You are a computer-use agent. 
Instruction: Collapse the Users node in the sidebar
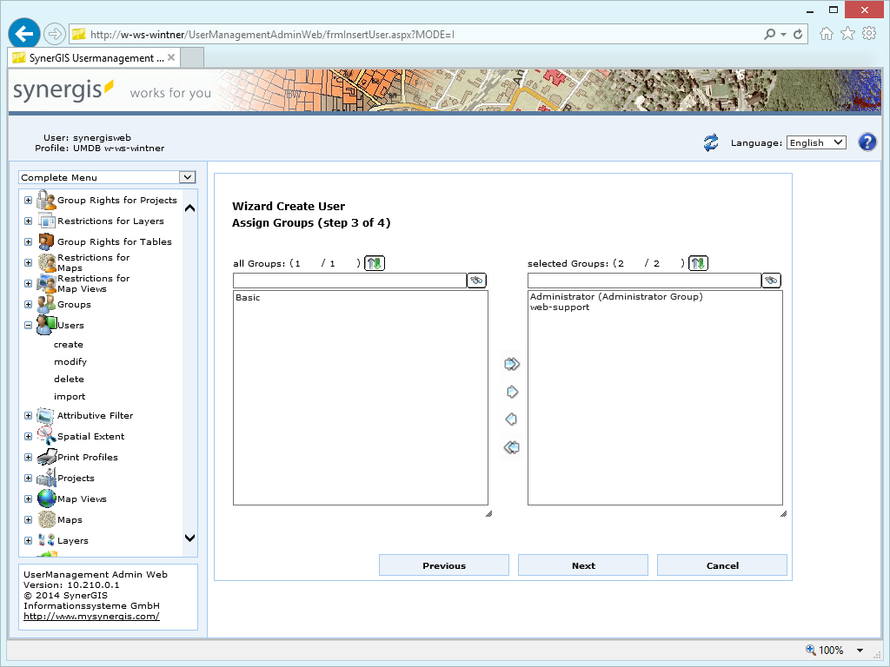[28, 325]
